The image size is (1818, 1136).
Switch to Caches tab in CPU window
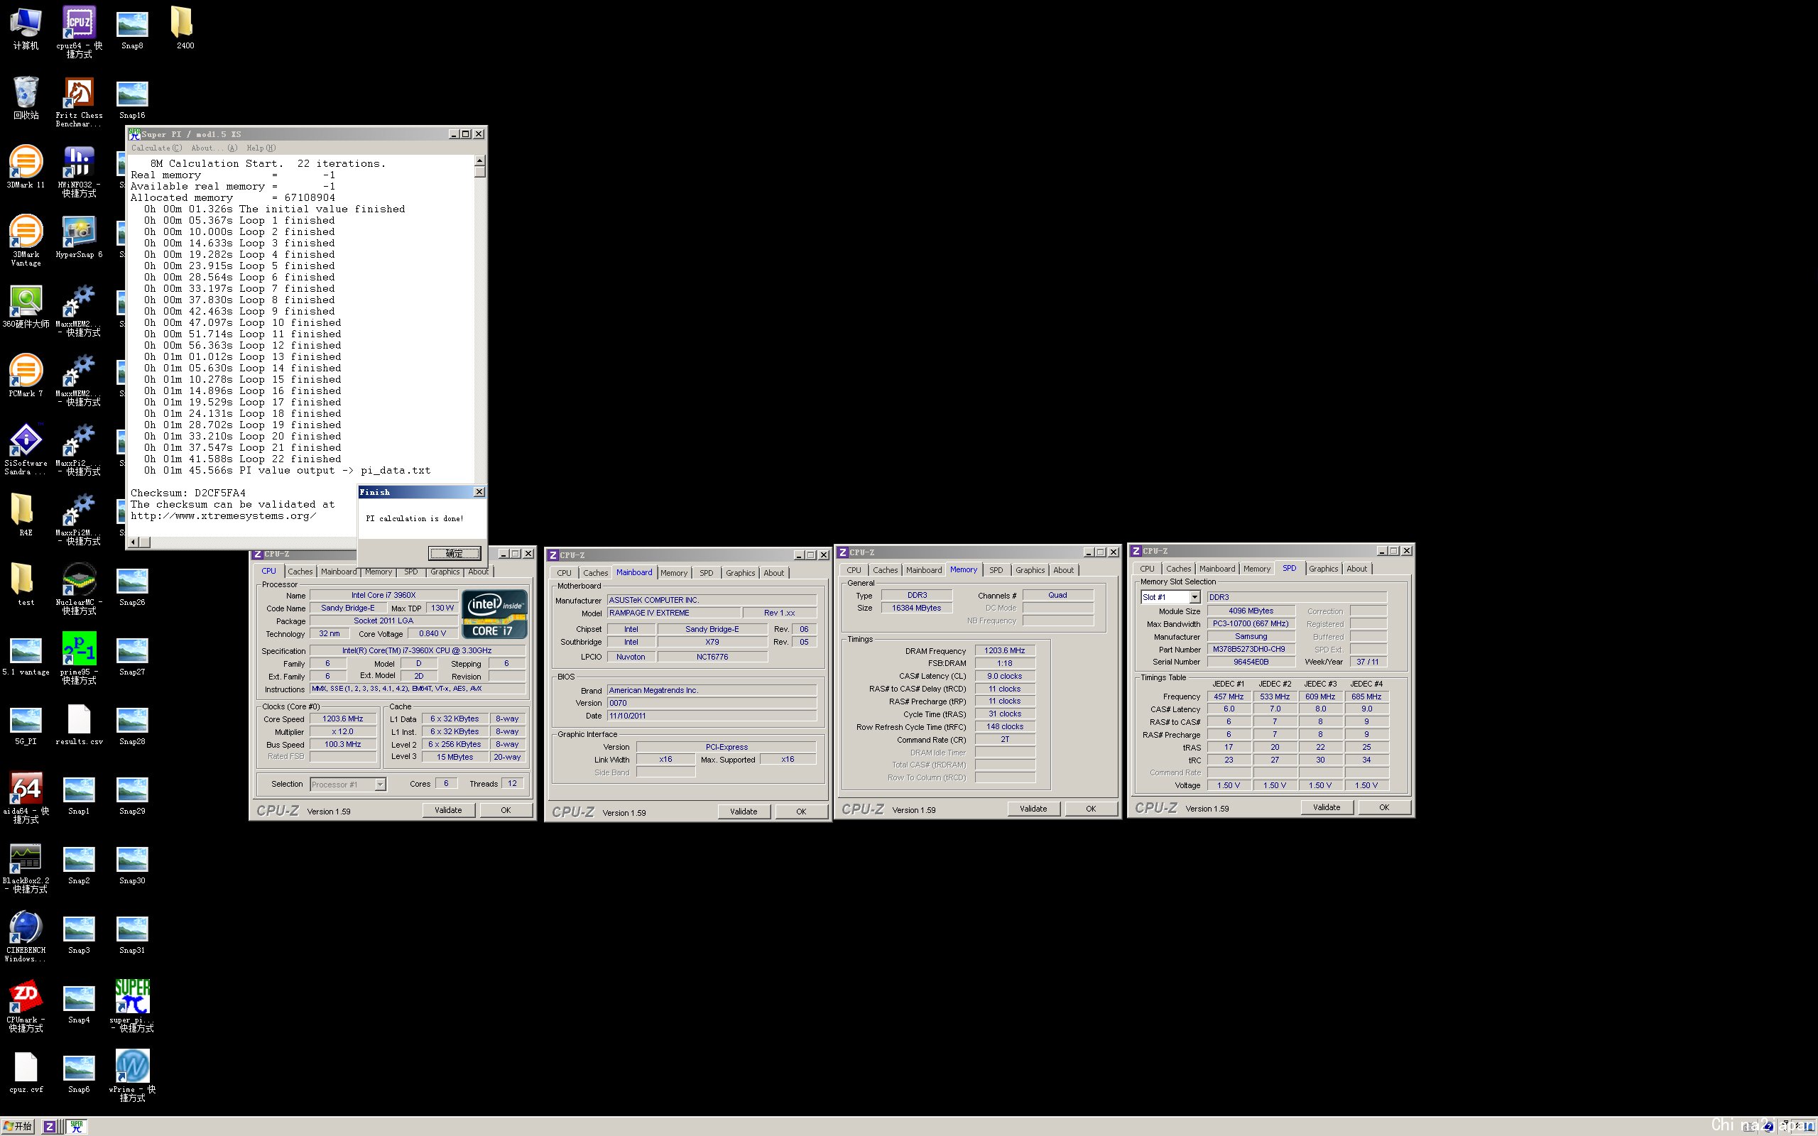pos(300,572)
